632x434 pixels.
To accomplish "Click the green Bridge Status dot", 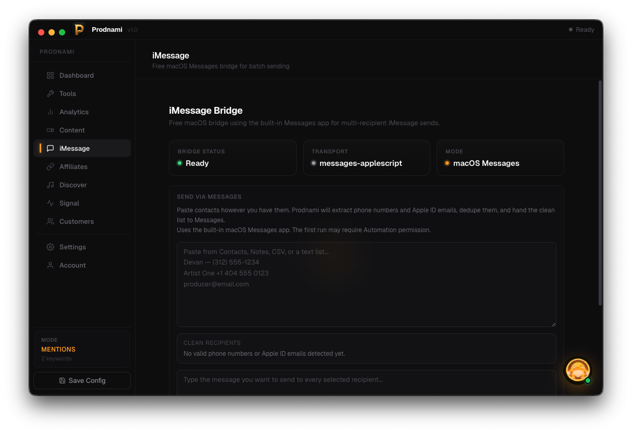I will [180, 163].
